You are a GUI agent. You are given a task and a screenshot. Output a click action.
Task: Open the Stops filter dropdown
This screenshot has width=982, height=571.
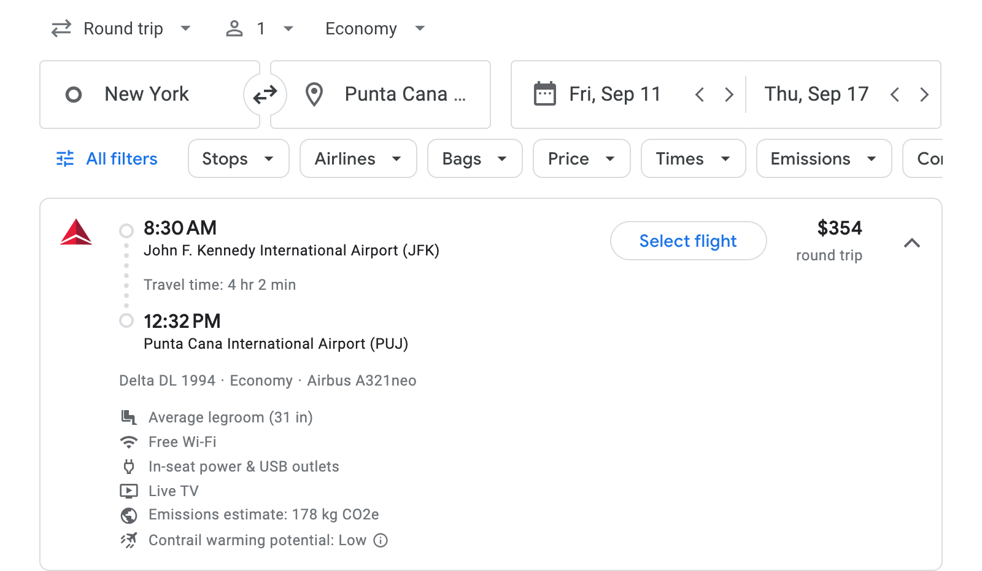coord(238,158)
